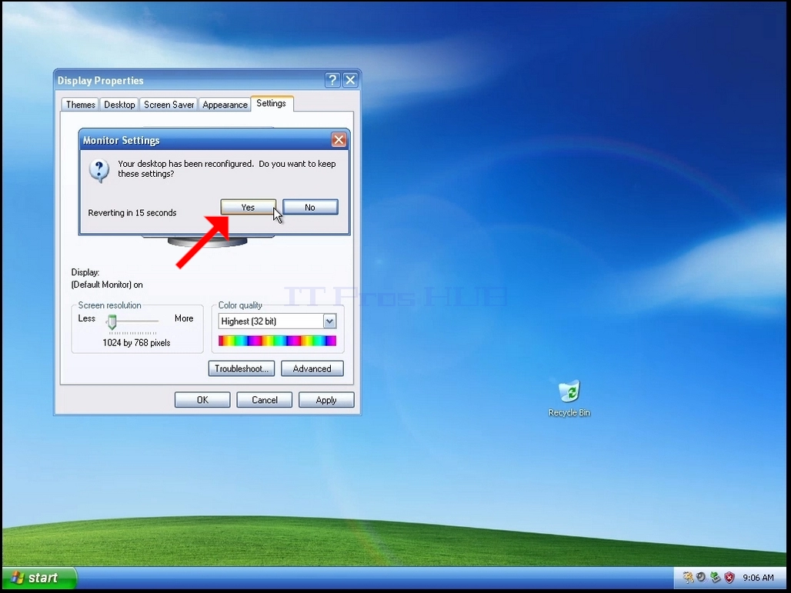Viewport: 791px width, 593px height.
Task: Click the Troubleshoot button
Action: [242, 368]
